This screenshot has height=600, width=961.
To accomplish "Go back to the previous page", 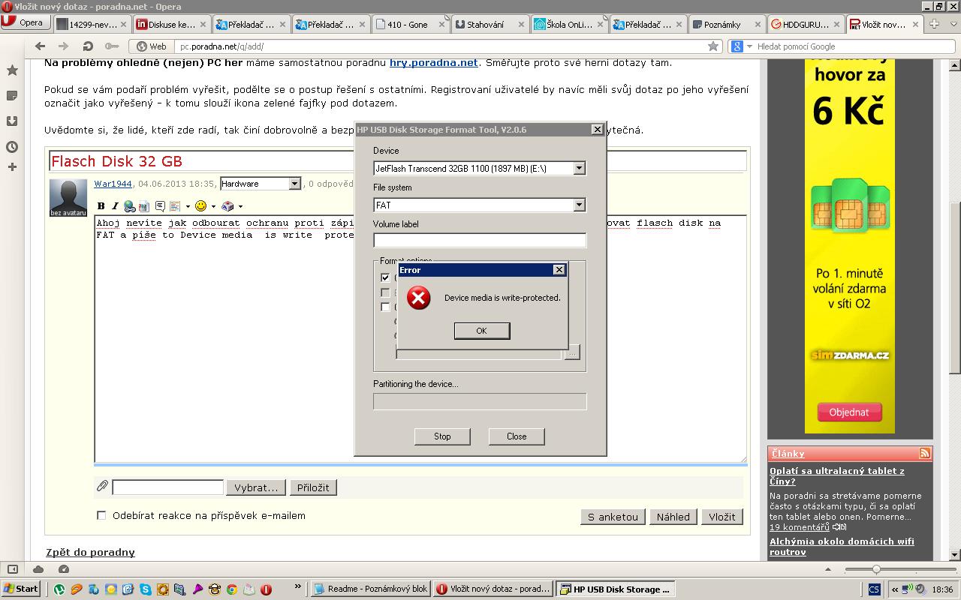I will (x=40, y=46).
